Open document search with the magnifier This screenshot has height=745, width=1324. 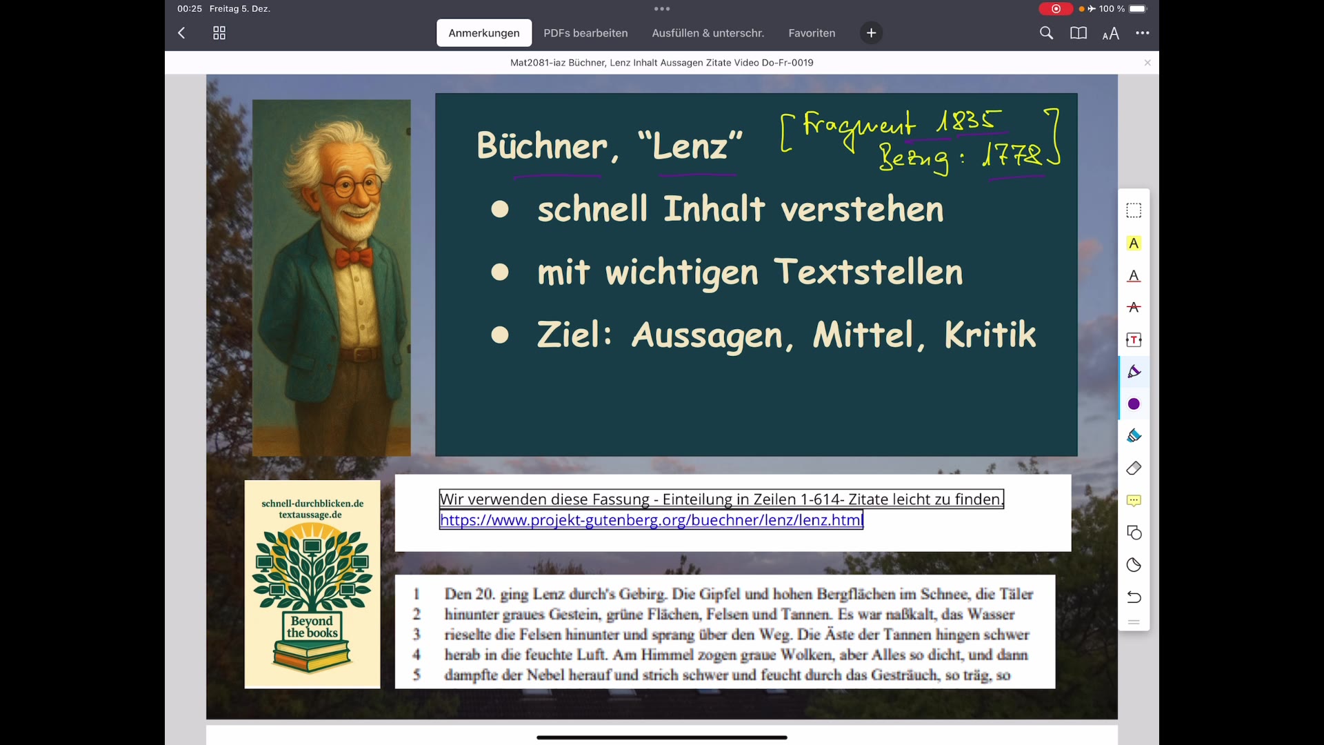(x=1047, y=32)
